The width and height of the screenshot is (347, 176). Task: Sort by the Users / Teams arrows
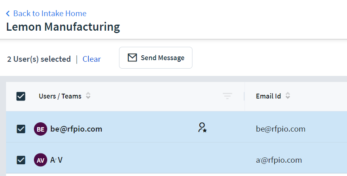click(88, 96)
